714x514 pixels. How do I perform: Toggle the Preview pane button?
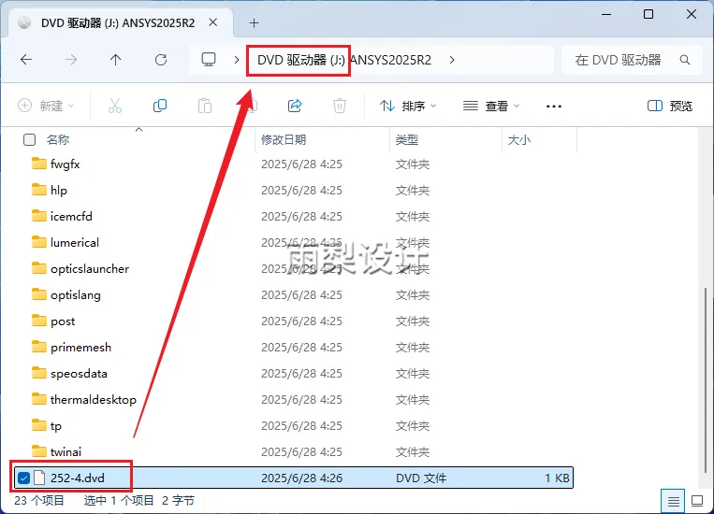pyautogui.click(x=670, y=106)
